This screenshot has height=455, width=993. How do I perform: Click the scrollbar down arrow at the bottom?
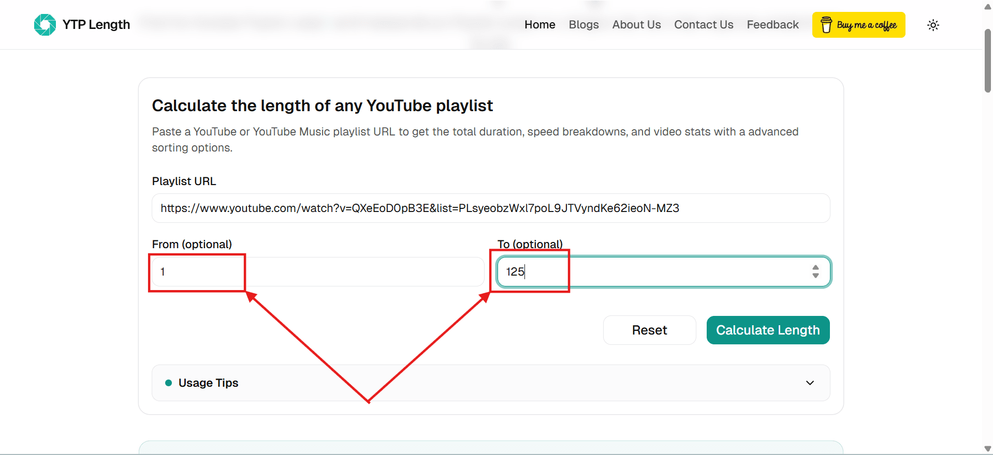tap(988, 449)
